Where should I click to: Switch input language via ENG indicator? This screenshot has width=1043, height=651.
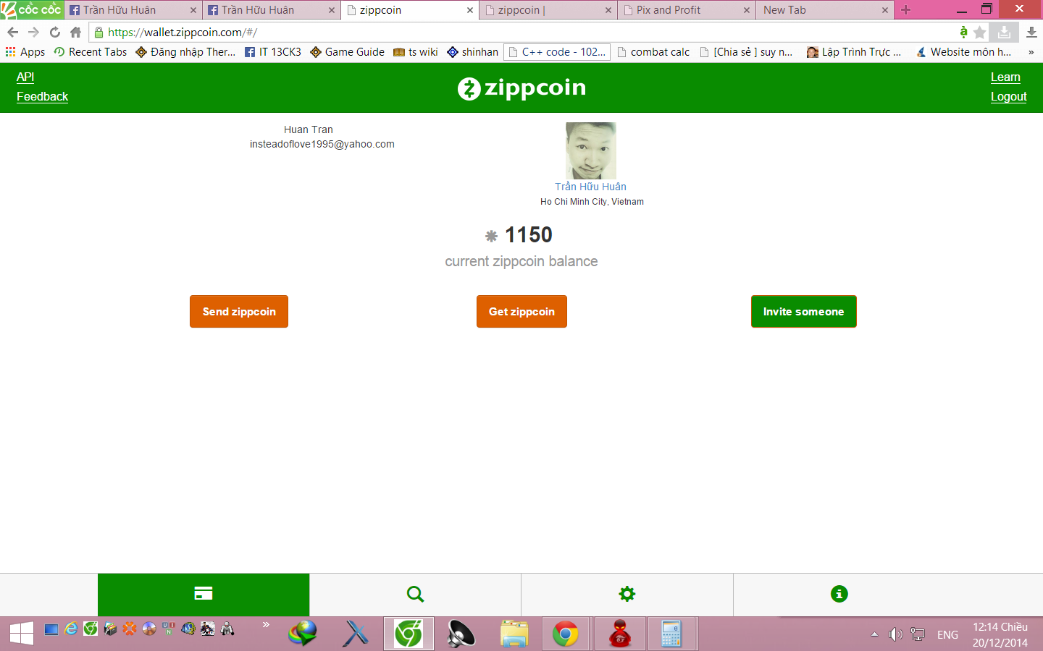click(947, 634)
